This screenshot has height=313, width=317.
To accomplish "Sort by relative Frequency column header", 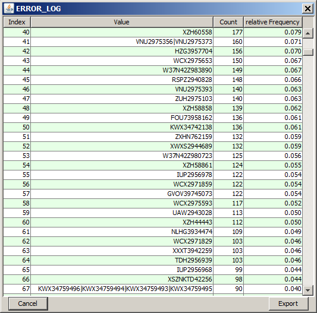I will pyautogui.click(x=273, y=22).
